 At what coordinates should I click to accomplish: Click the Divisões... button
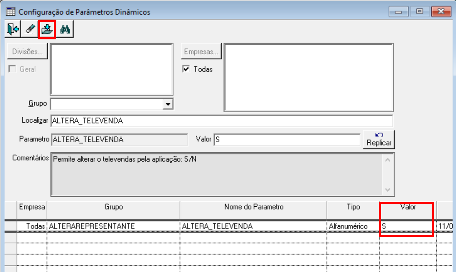pyautogui.click(x=27, y=51)
